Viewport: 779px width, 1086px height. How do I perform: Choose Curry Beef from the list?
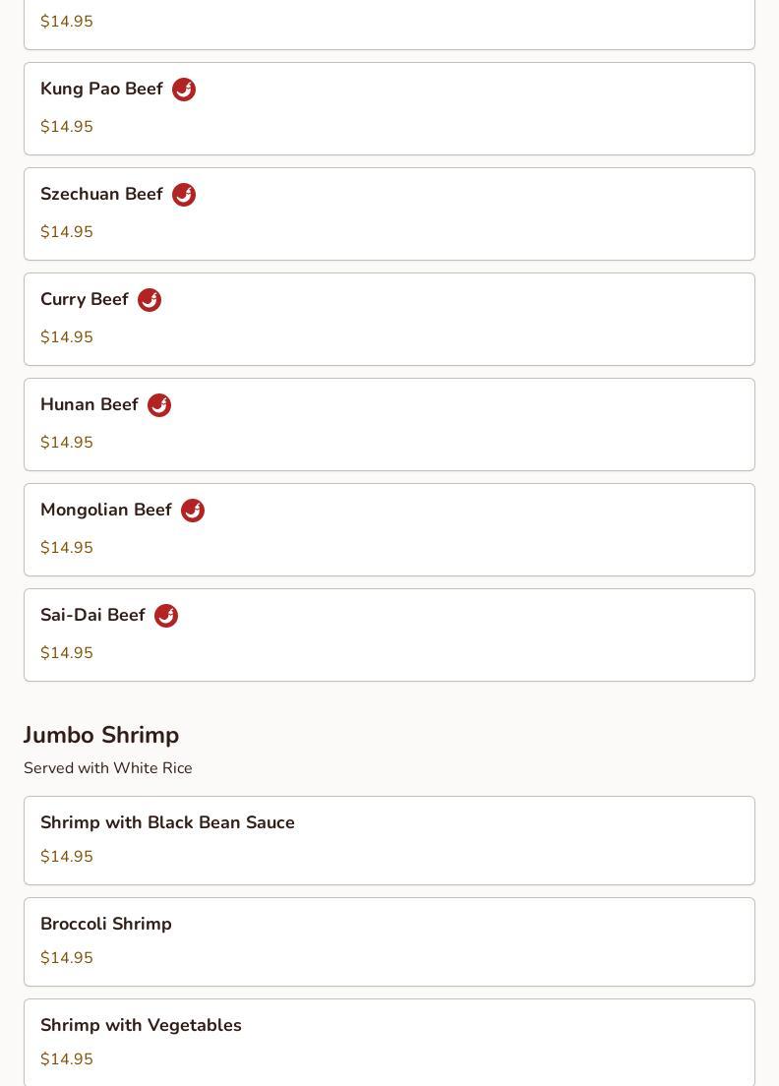pyautogui.click(x=85, y=300)
